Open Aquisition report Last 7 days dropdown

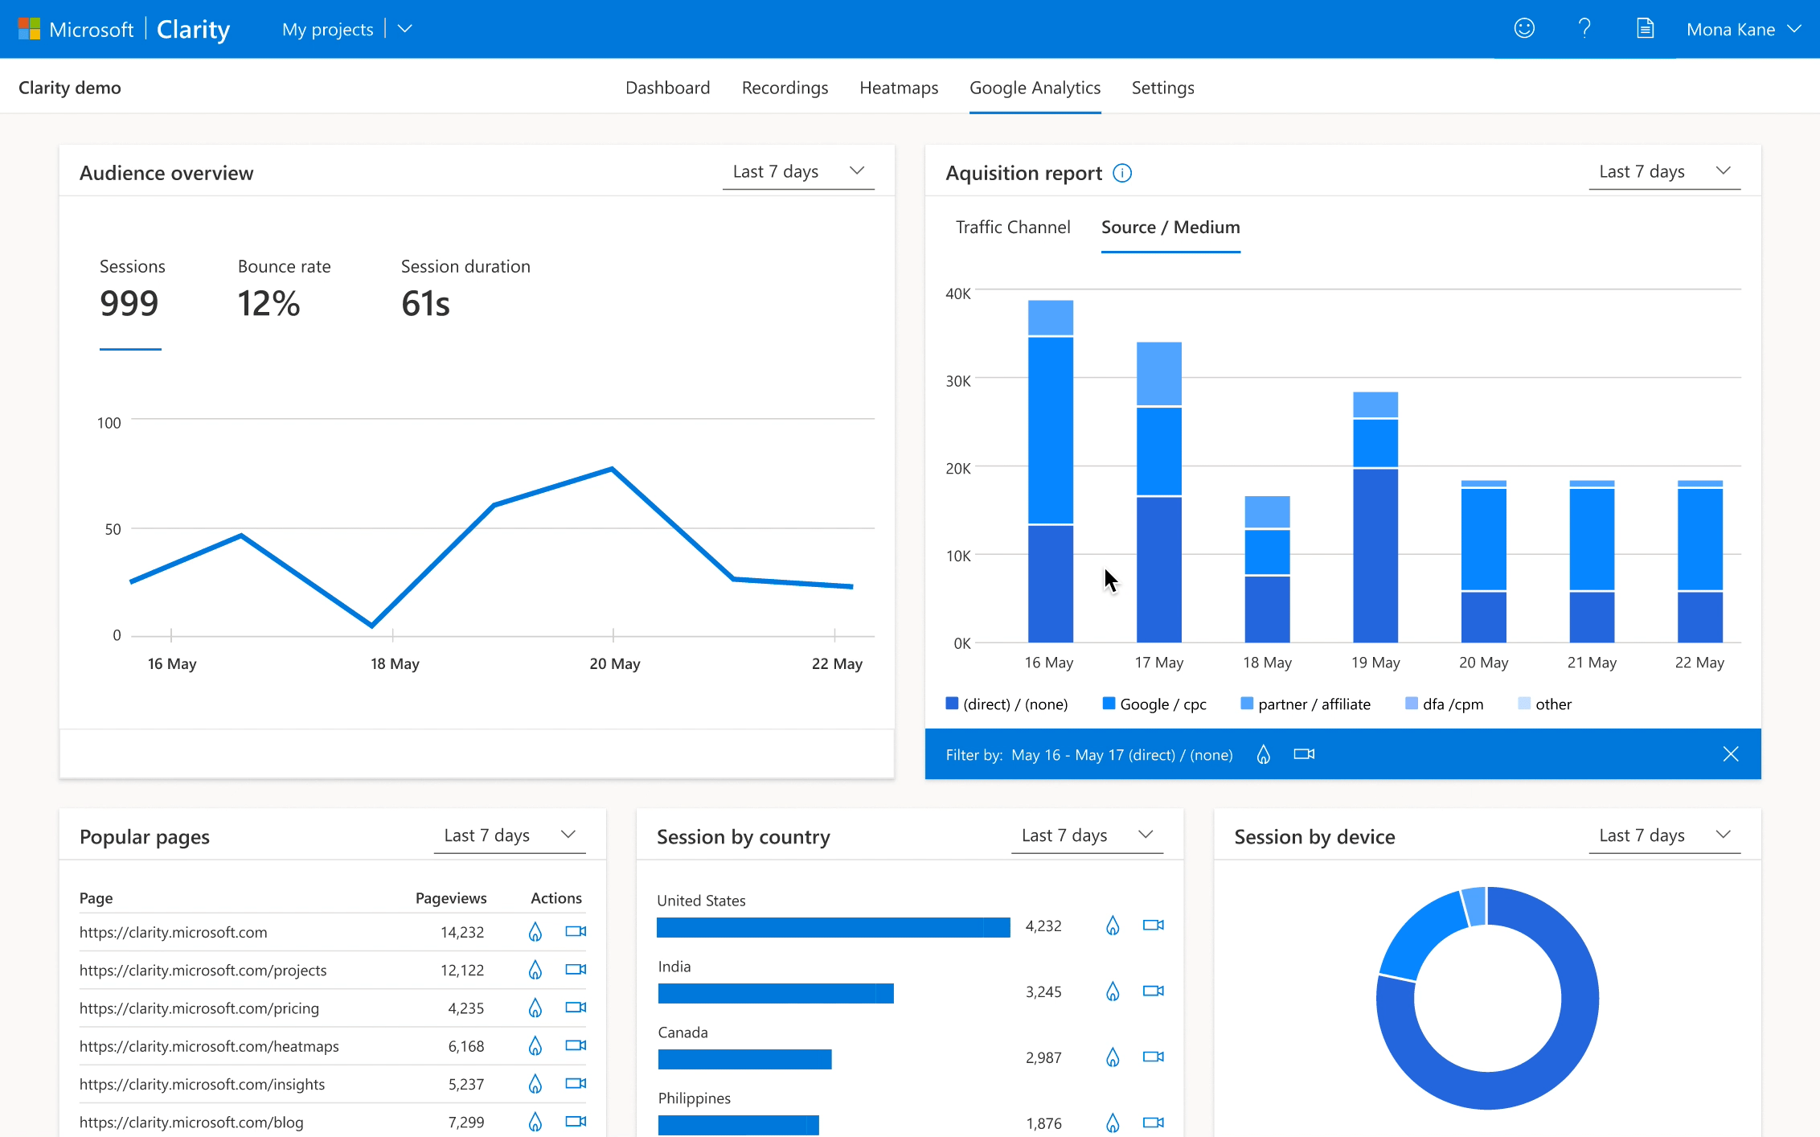coord(1665,171)
